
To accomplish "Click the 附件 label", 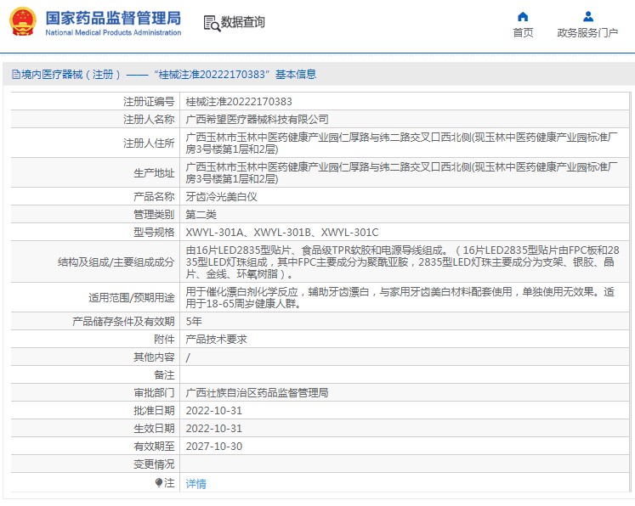I will pyautogui.click(x=164, y=339).
